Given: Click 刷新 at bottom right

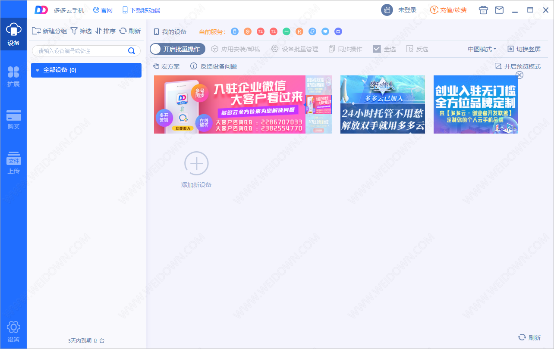Looking at the screenshot, I should 529,338.
